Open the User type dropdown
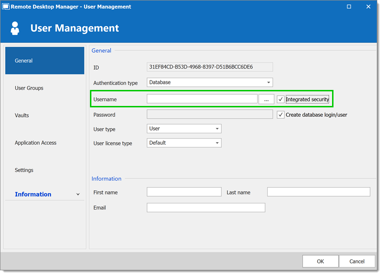This screenshot has height=275, width=382. [184, 129]
